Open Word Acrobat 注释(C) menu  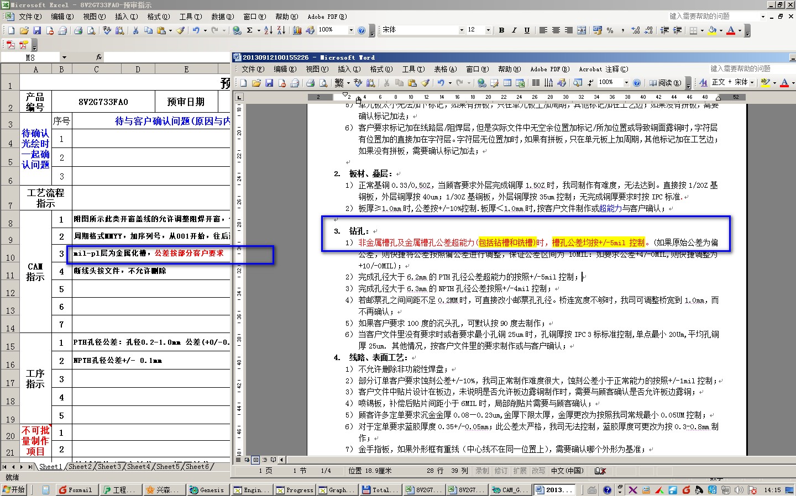[x=603, y=69]
